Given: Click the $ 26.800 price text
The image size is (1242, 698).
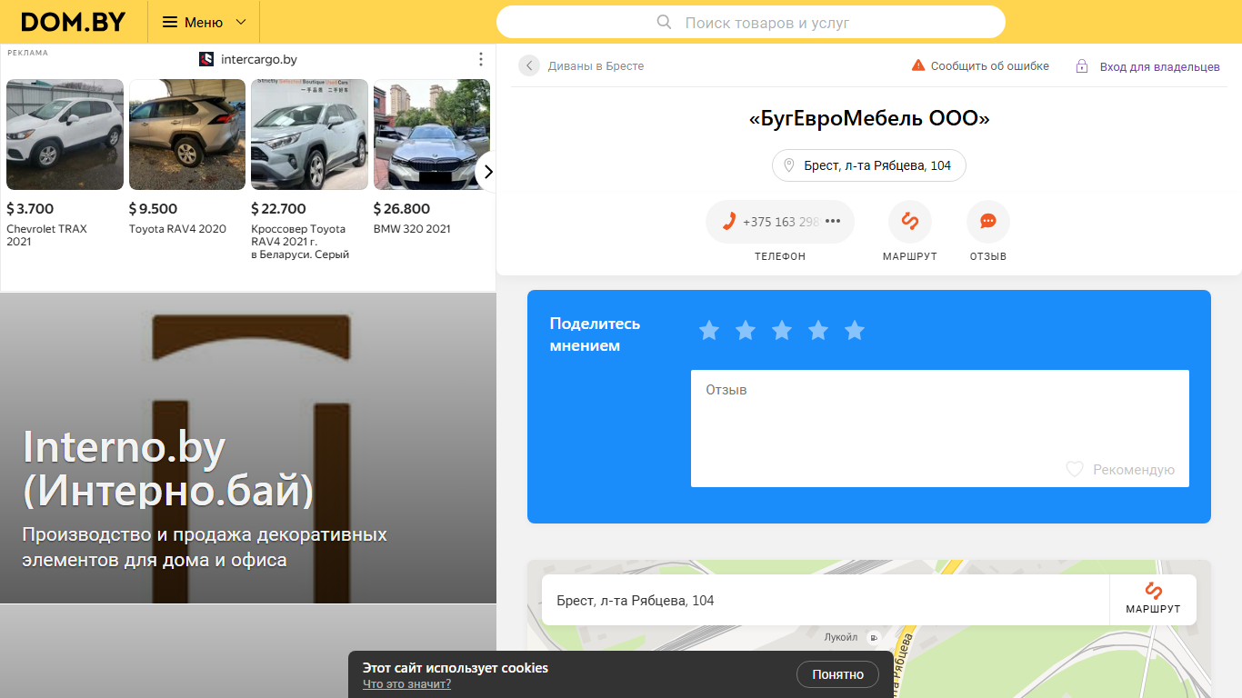Looking at the screenshot, I should tap(402, 208).
